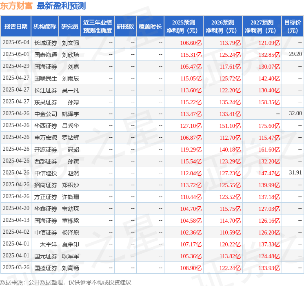Select analyst 姚泽宇
The image size is (304, 286).
click(71, 114)
